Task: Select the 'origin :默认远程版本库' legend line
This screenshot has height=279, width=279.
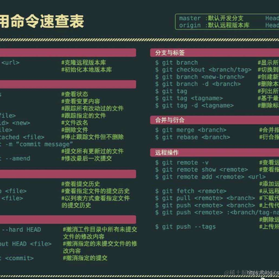Action: pyautogui.click(x=214, y=25)
